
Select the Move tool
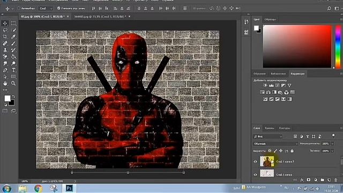click(x=5, y=23)
